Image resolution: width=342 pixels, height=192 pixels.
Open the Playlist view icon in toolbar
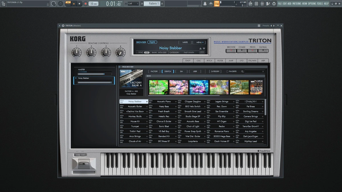point(250,4)
